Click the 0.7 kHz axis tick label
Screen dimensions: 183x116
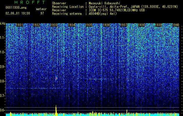point(2,96)
